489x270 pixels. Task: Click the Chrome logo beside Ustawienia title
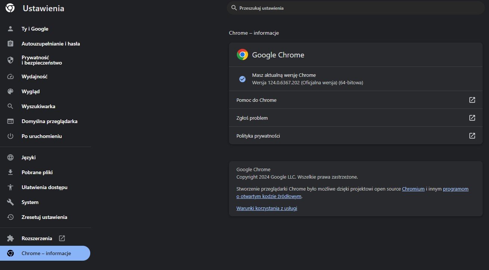[x=10, y=8]
